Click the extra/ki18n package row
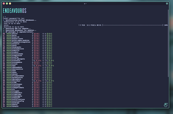 pos(28,82)
